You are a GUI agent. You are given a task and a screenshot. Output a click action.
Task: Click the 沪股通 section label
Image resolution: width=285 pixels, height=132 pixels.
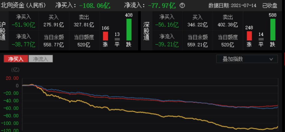(4, 30)
